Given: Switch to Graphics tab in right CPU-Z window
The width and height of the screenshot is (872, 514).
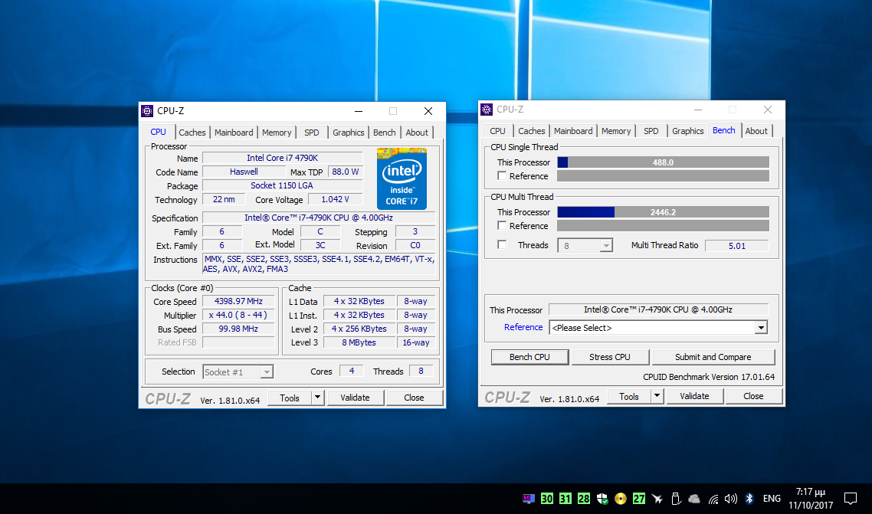Looking at the screenshot, I should pos(687,131).
